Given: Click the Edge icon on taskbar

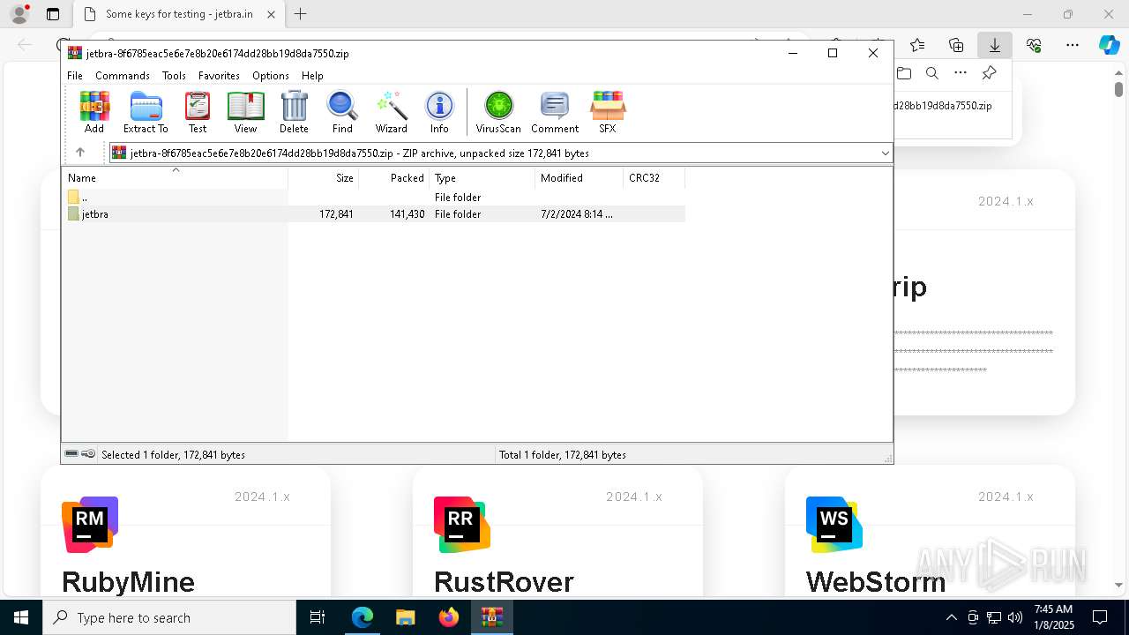Looking at the screenshot, I should [x=363, y=617].
